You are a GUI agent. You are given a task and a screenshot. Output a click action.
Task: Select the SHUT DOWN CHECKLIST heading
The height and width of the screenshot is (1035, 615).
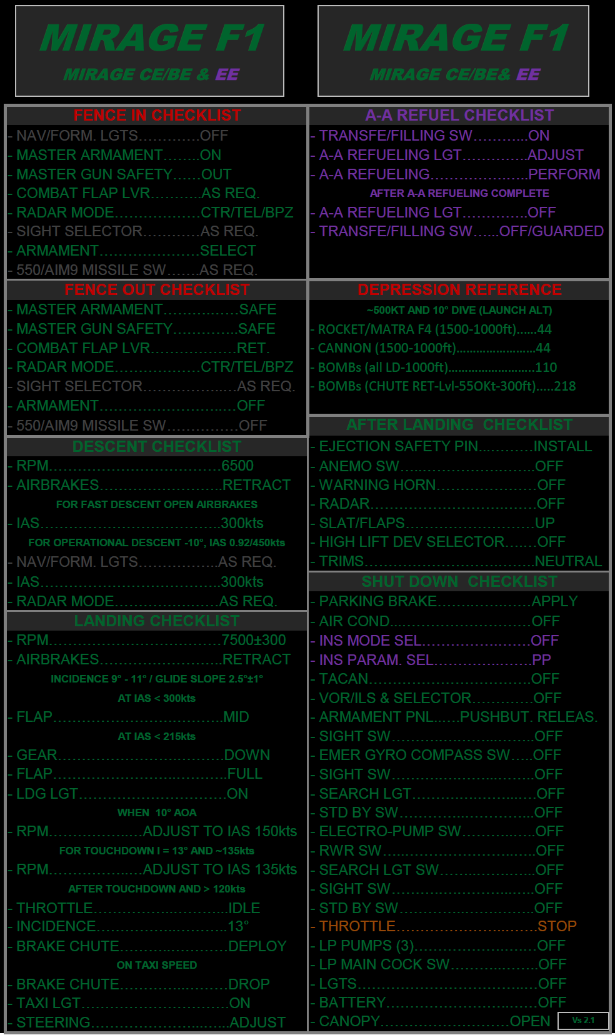coord(459,582)
